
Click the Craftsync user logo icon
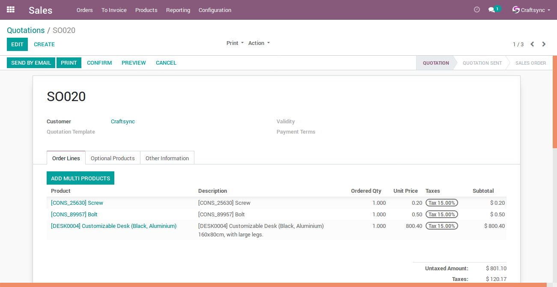[x=516, y=10]
